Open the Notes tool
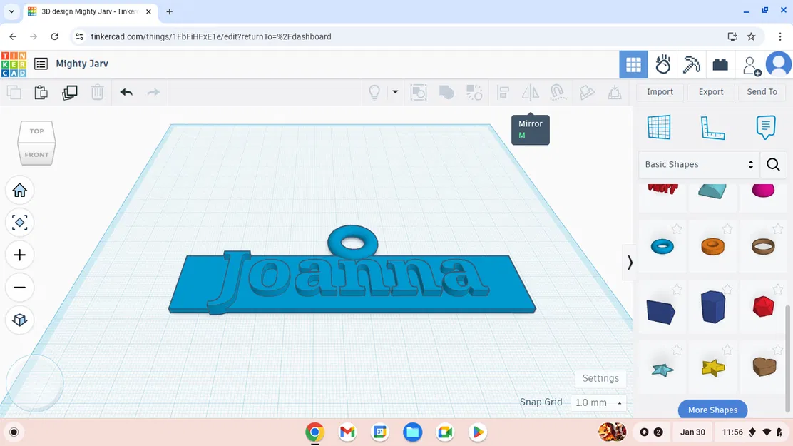The width and height of the screenshot is (793, 446). pos(766,127)
